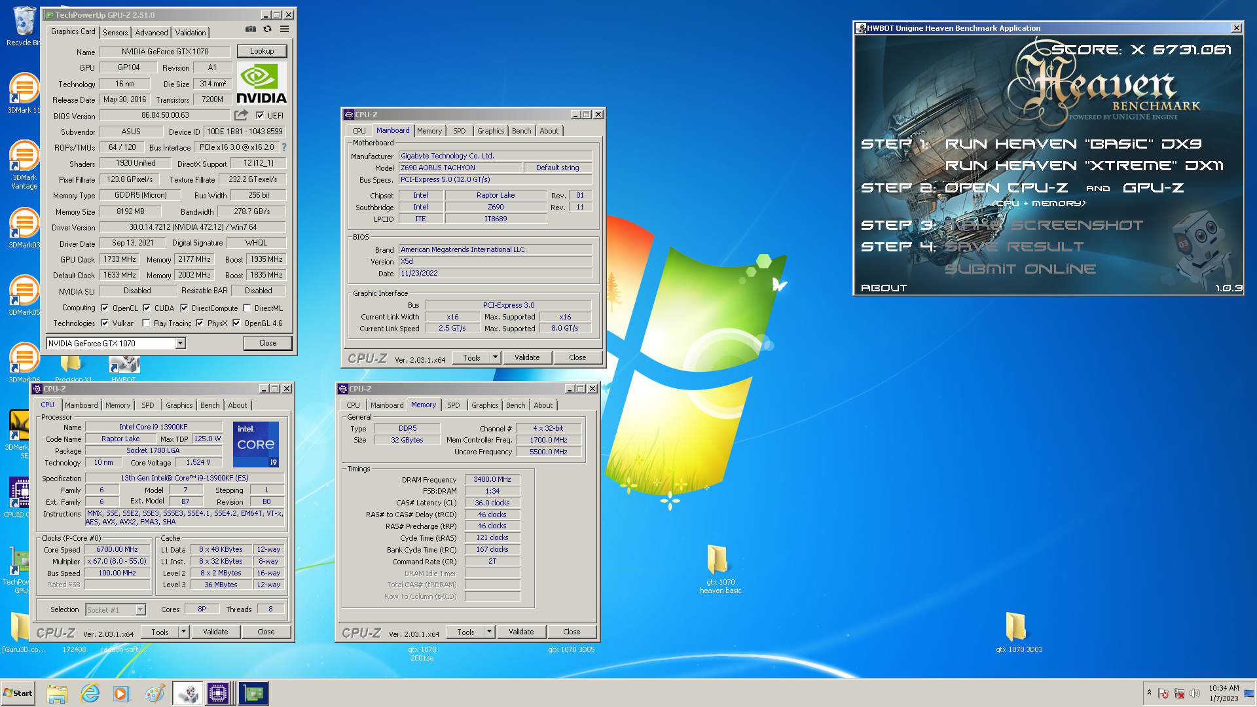
Task: Switch to GPU-Z taskbar icon
Action: [x=253, y=693]
